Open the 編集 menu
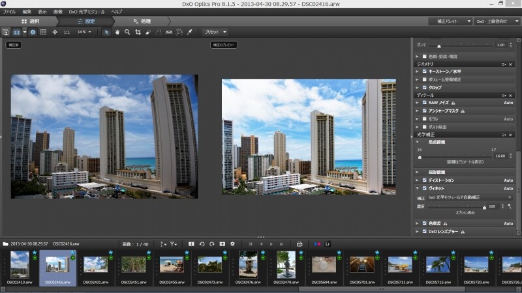Screen dimensions: 522x293 click(x=27, y=12)
